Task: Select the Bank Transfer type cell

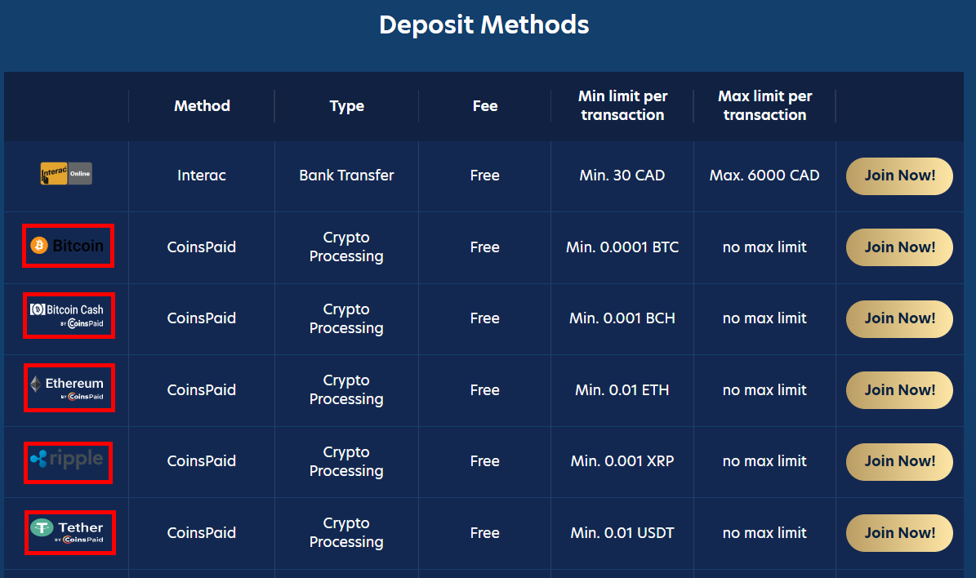Action: [x=346, y=176]
